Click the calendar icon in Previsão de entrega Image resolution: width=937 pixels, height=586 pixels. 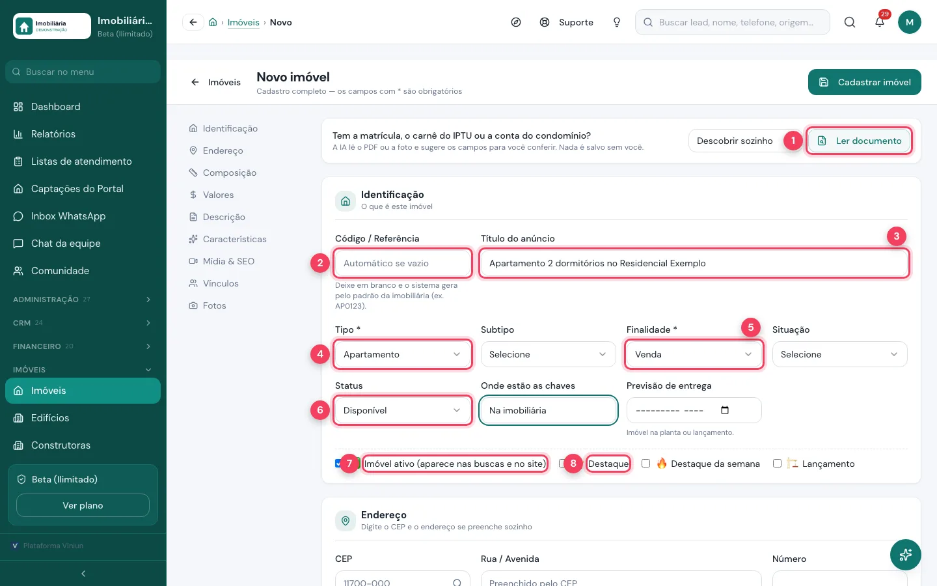725,410
